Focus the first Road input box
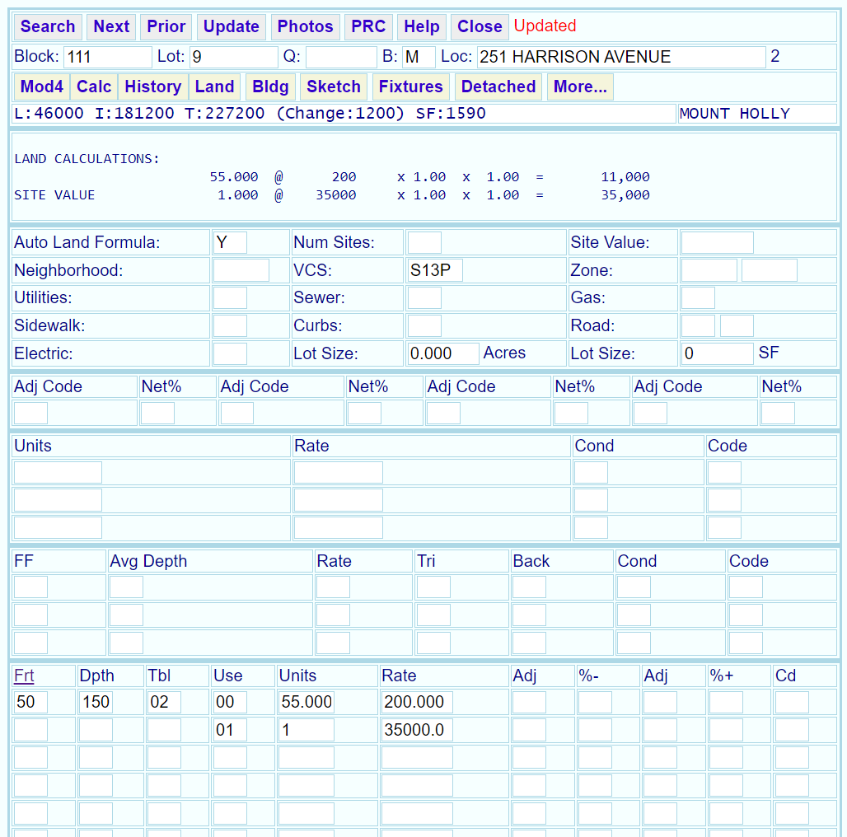Viewport: 847px width, 837px height. click(x=698, y=325)
